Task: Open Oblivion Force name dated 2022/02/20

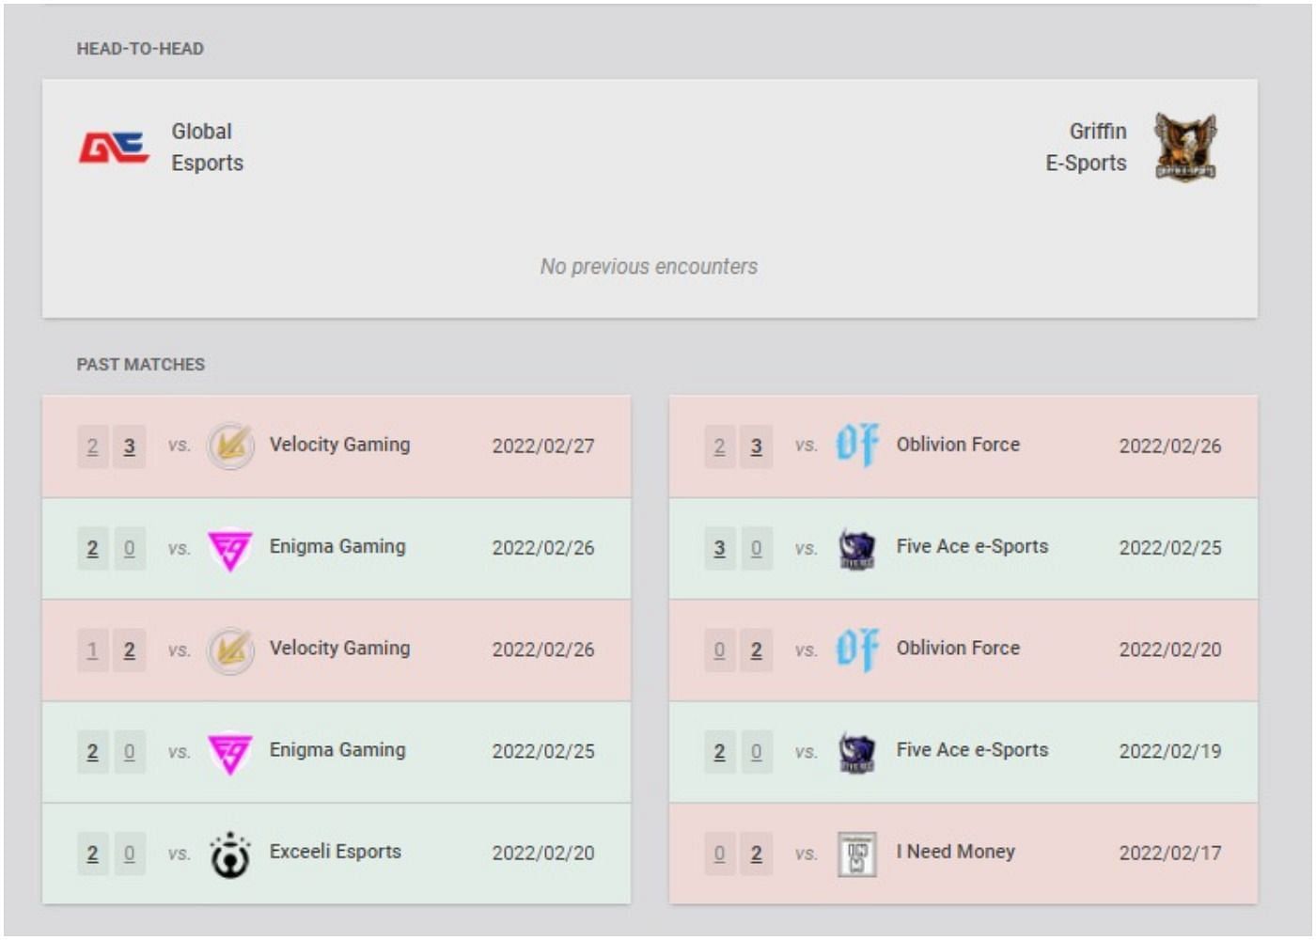Action: tap(958, 648)
